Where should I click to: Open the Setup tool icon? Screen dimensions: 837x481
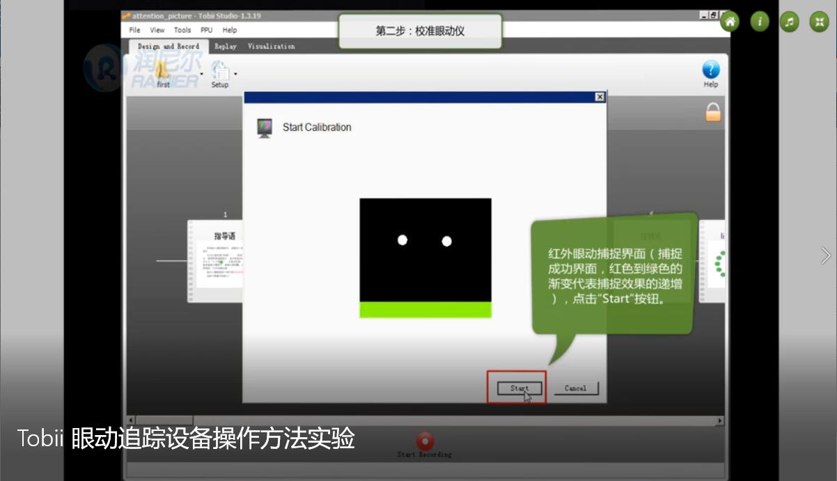pos(220,74)
